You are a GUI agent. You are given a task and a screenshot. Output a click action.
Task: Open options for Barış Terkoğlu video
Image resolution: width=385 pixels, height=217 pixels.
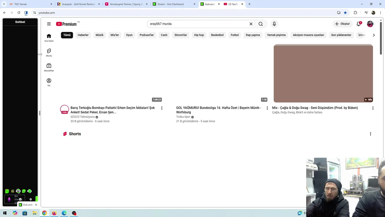pos(162,108)
